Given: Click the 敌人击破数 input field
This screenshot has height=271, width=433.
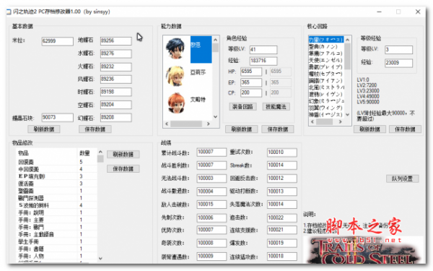Looking at the screenshot, I should coord(211,205).
